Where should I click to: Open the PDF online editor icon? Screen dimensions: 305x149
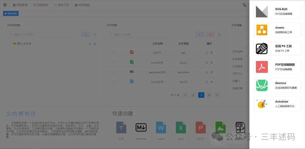coord(262,67)
